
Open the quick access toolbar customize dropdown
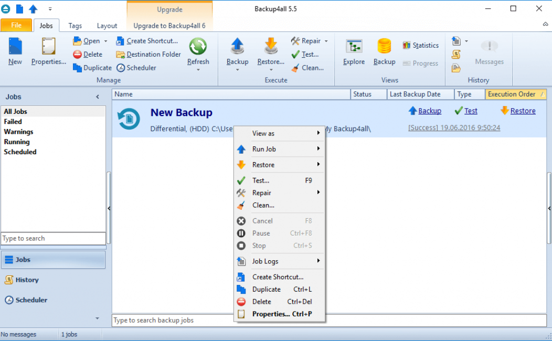tap(50, 9)
